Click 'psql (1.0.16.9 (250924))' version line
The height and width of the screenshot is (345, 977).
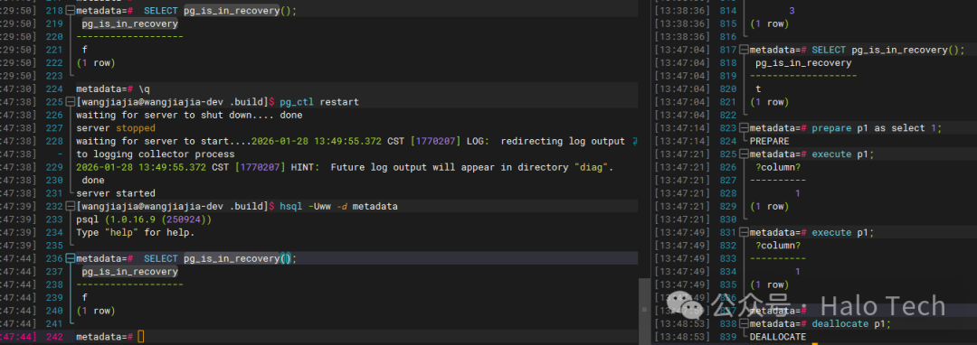click(144, 219)
